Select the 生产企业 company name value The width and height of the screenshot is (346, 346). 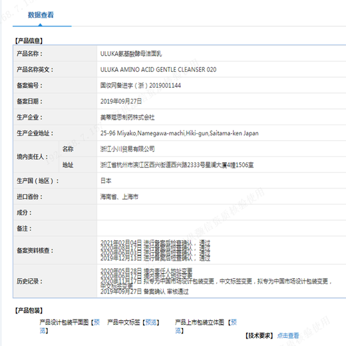click(x=127, y=117)
